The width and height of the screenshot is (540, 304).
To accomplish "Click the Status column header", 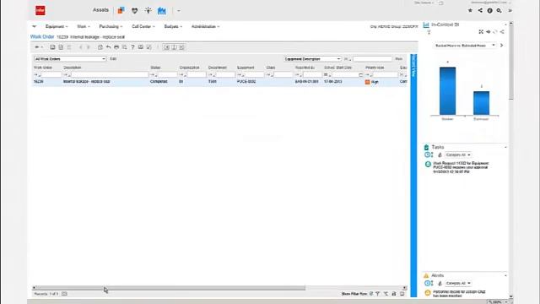I will tap(155, 68).
